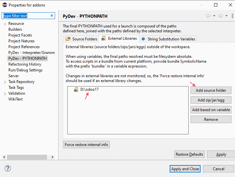Expand the Resource tree node

[5, 24]
